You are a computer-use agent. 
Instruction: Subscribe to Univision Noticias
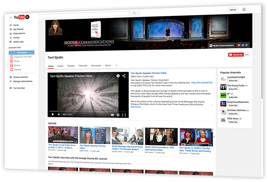click(233, 114)
